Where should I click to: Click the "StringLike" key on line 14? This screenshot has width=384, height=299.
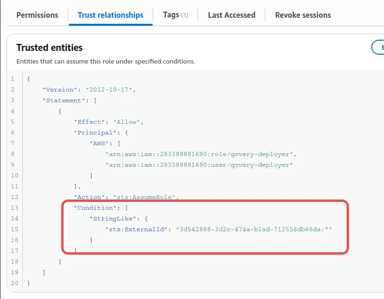(x=113, y=219)
